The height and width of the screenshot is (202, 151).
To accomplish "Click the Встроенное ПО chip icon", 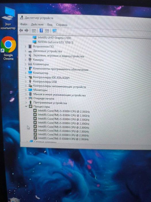I will 30,46.
